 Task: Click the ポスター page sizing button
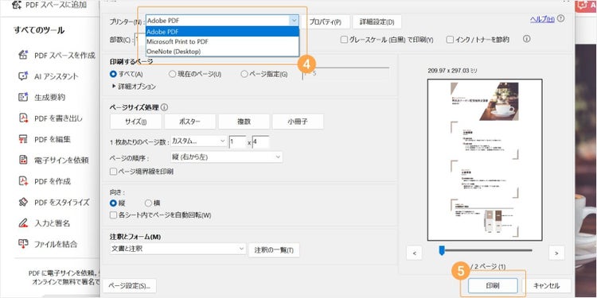point(189,122)
